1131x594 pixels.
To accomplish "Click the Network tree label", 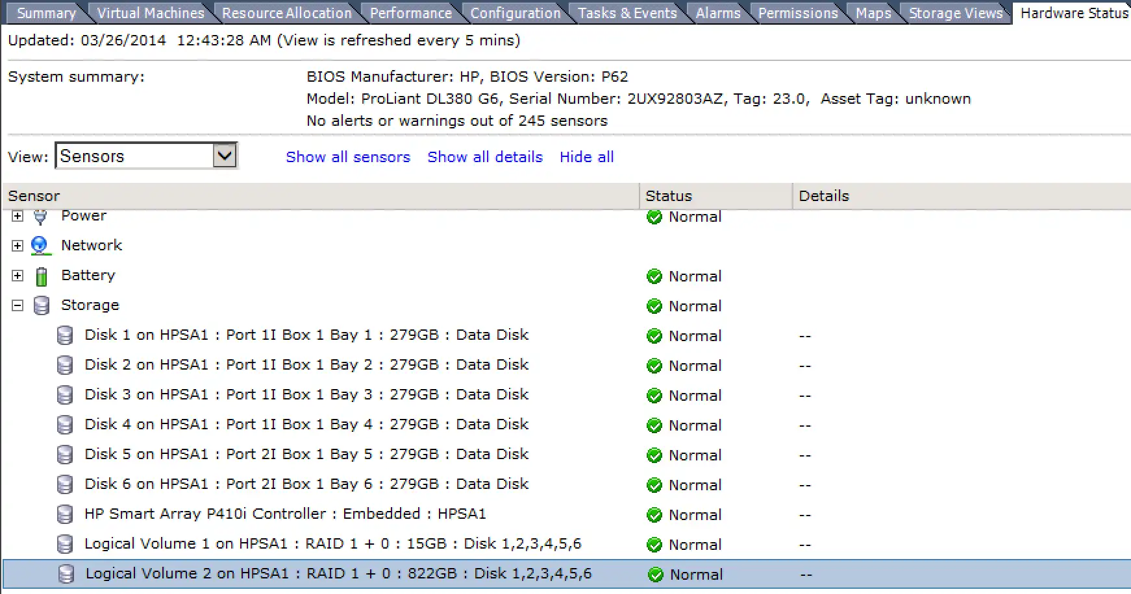I will point(92,246).
